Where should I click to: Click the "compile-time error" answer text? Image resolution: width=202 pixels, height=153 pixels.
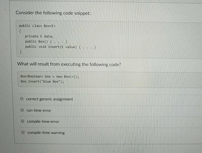(x=43, y=122)
